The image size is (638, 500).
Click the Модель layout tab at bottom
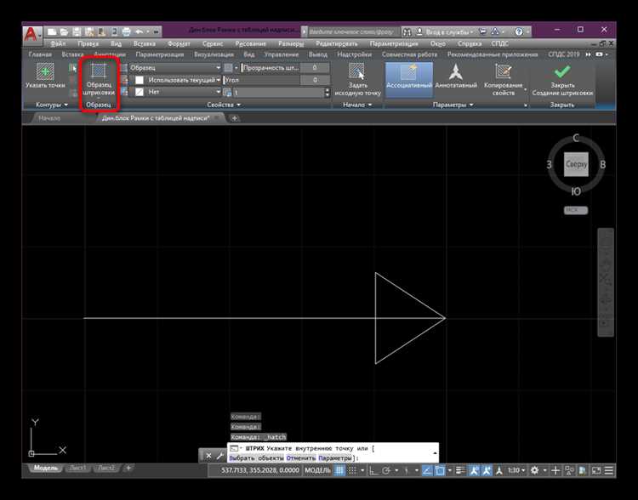click(46, 468)
